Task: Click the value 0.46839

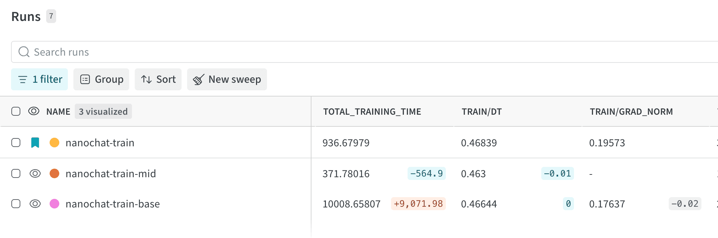Action: click(479, 143)
